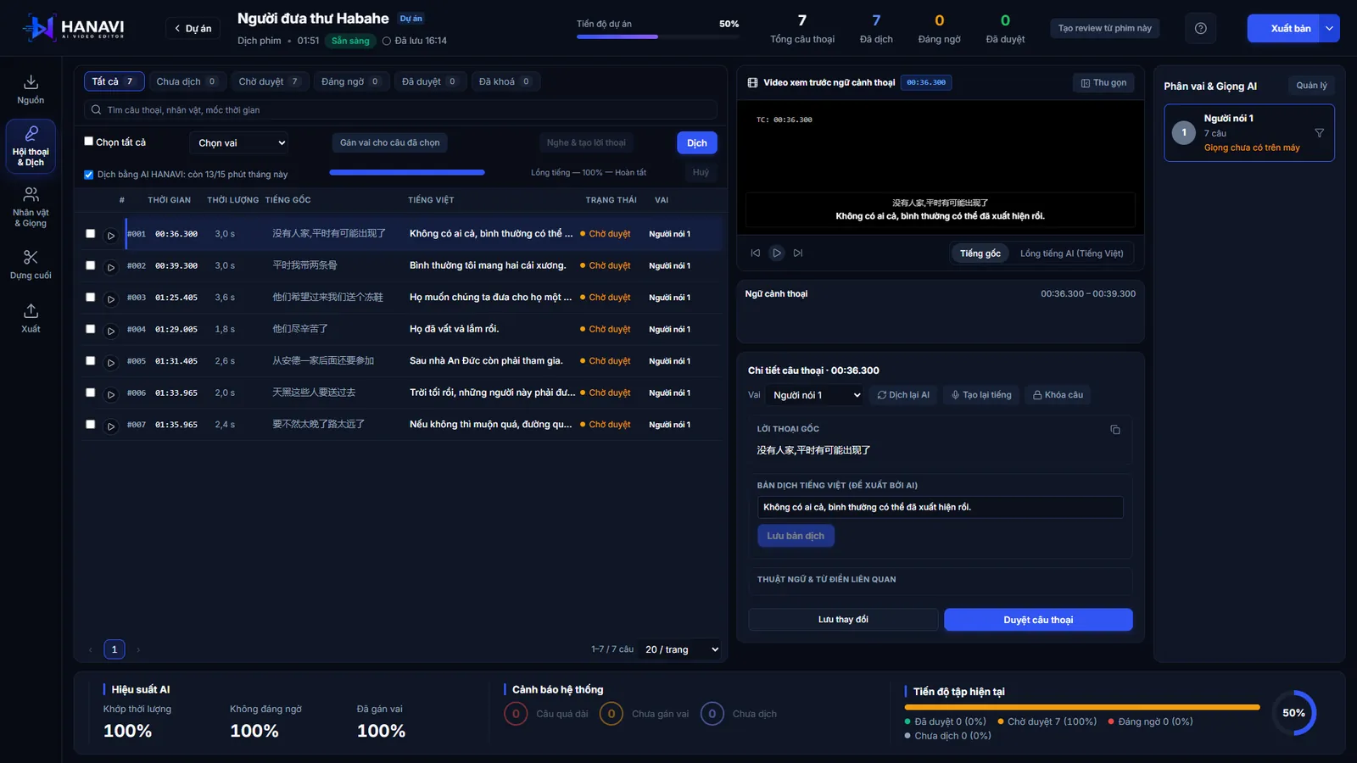
Task: Open the Vai Người nói 1 dropdown
Action: tap(814, 395)
